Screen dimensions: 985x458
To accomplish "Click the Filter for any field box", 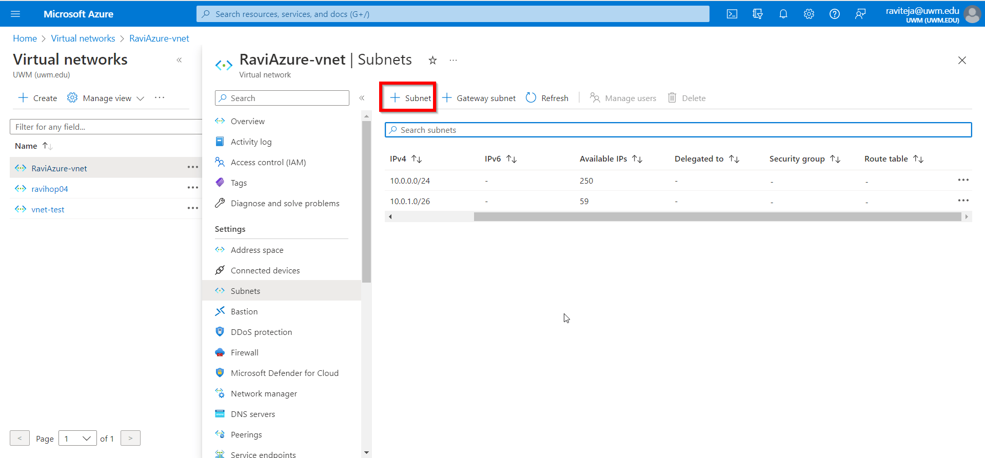I will click(106, 127).
